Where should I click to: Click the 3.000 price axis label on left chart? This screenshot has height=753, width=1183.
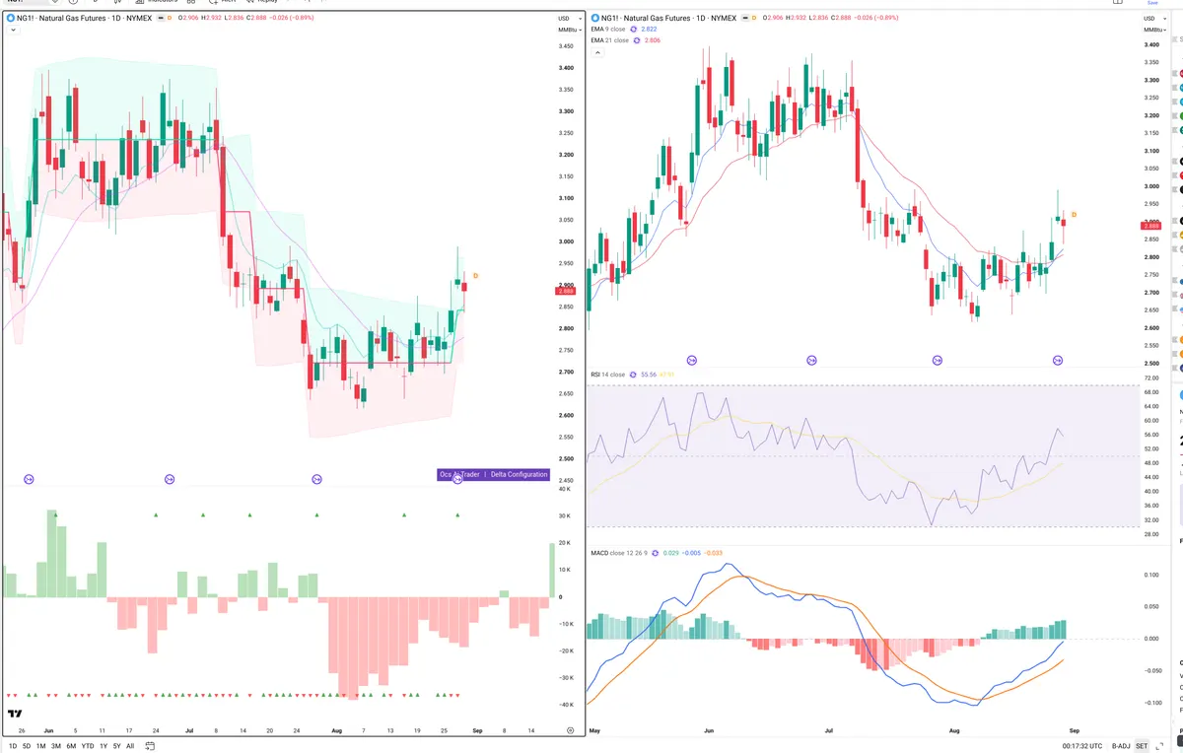point(567,242)
